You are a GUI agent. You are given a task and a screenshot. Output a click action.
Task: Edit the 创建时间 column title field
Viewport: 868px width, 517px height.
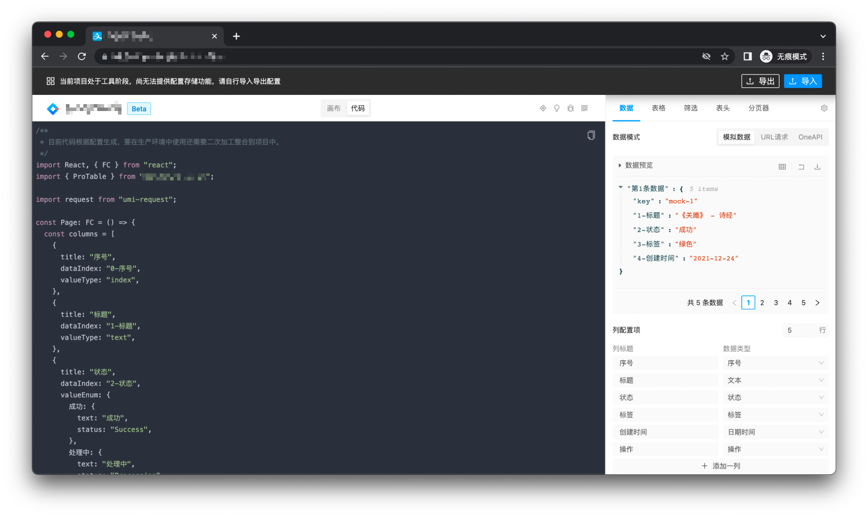pyautogui.click(x=665, y=432)
